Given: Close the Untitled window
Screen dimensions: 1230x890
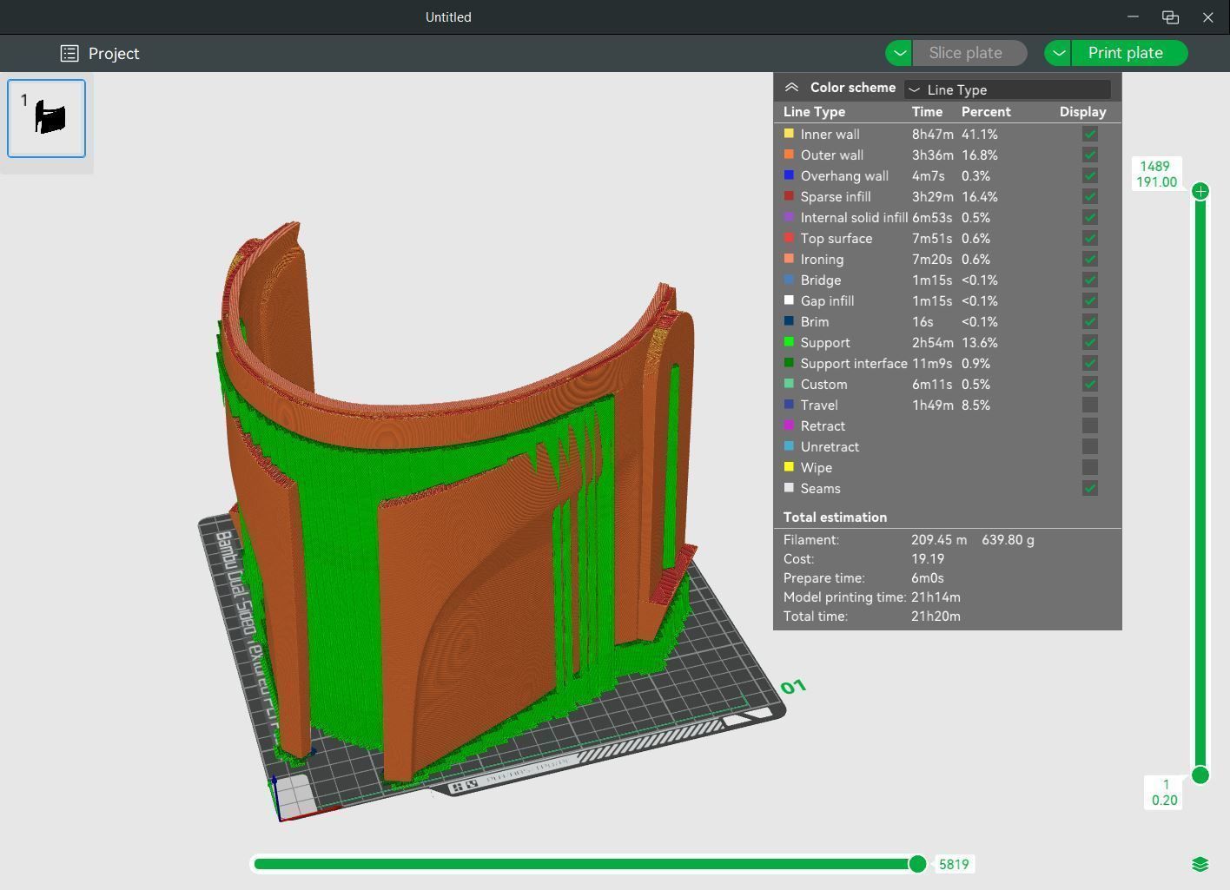Looking at the screenshot, I should 1207,17.
